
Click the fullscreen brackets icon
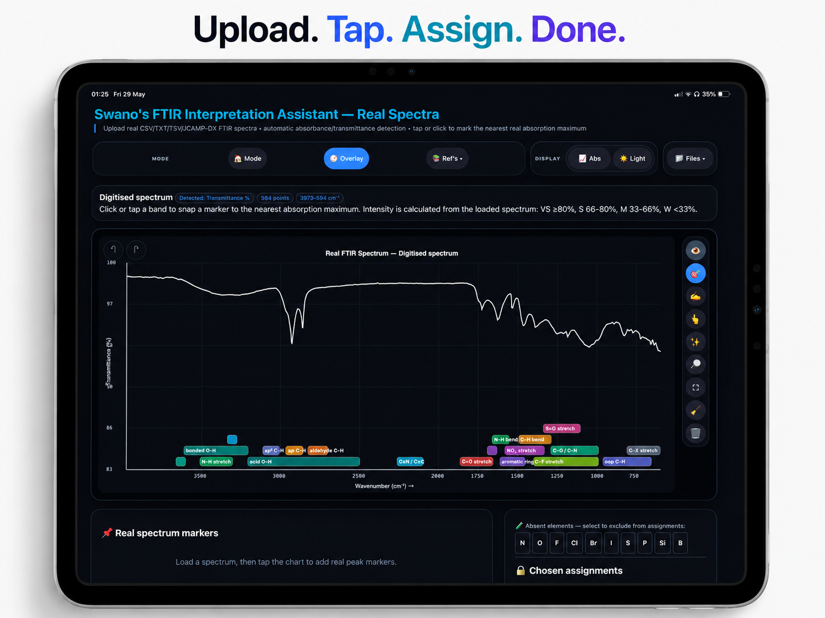[695, 388]
